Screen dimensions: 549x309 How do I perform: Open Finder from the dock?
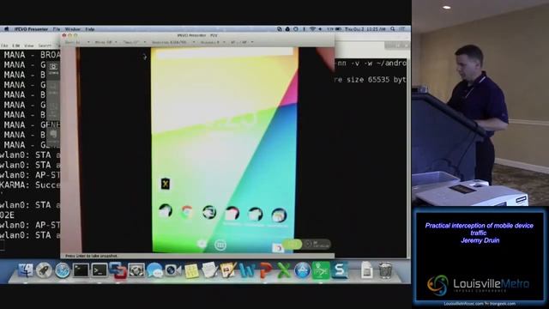[26, 270]
